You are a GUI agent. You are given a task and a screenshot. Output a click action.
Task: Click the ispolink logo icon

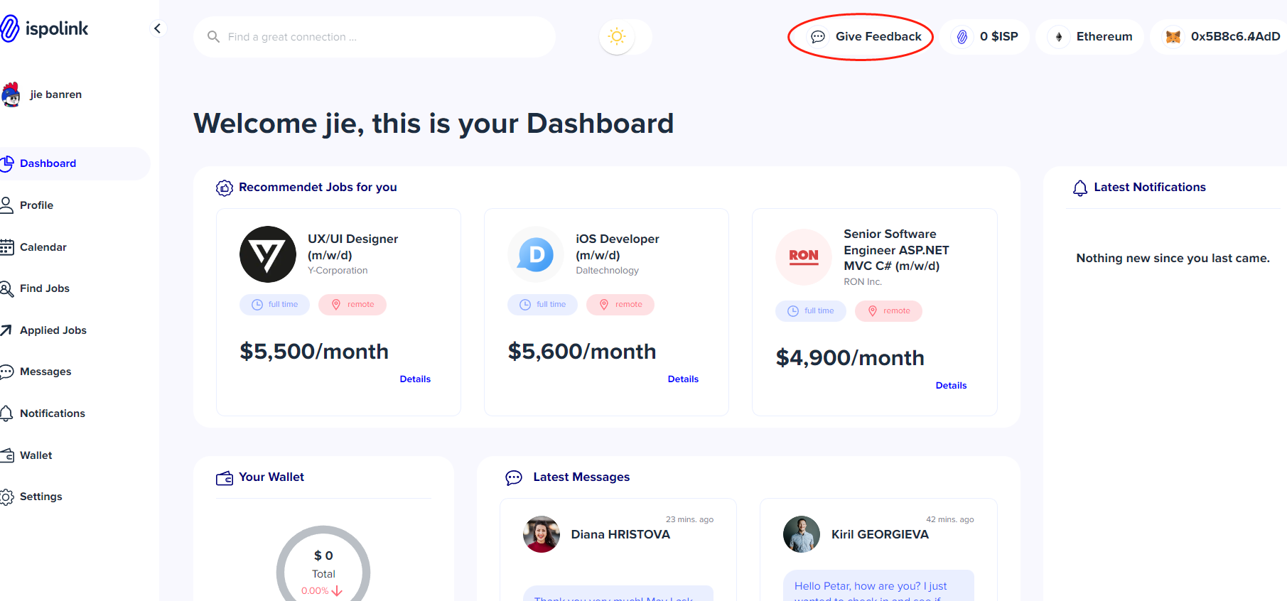pyautogui.click(x=10, y=28)
